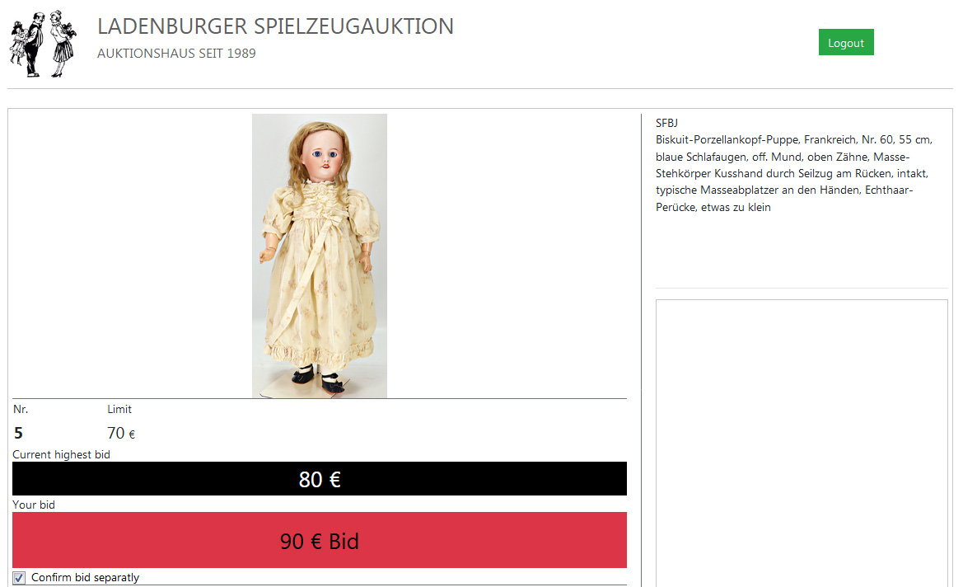Click the 'Limit' column label
The image size is (963, 587).
pos(119,410)
